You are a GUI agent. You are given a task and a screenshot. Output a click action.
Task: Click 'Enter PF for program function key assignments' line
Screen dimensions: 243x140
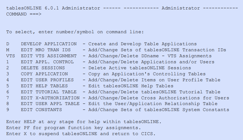click(x=73, y=128)
